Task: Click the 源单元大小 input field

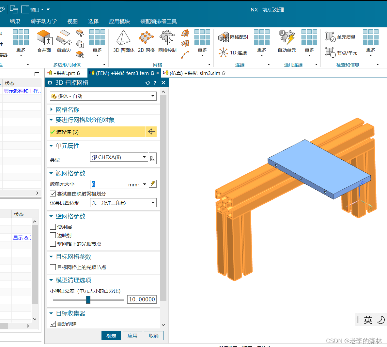Action: (x=109, y=184)
